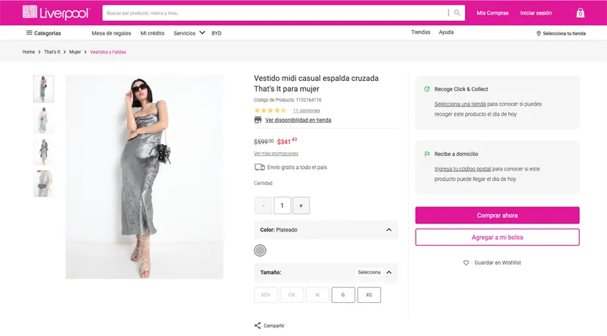Click the search magnifier icon

click(457, 12)
